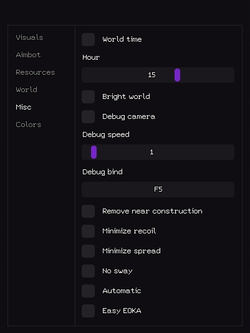Enable the Minimize recoil checkbox
The image size is (250, 333).
(x=89, y=232)
